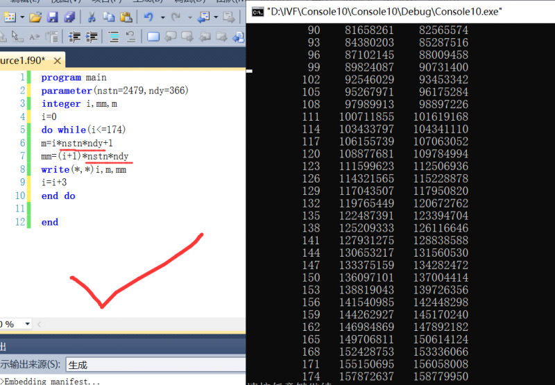
Task: Click the console window title bar
Action: tap(388, 11)
